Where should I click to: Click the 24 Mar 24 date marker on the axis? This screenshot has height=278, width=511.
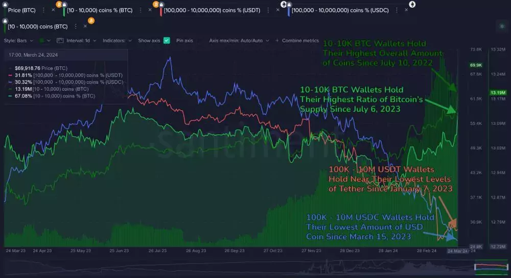click(x=458, y=251)
